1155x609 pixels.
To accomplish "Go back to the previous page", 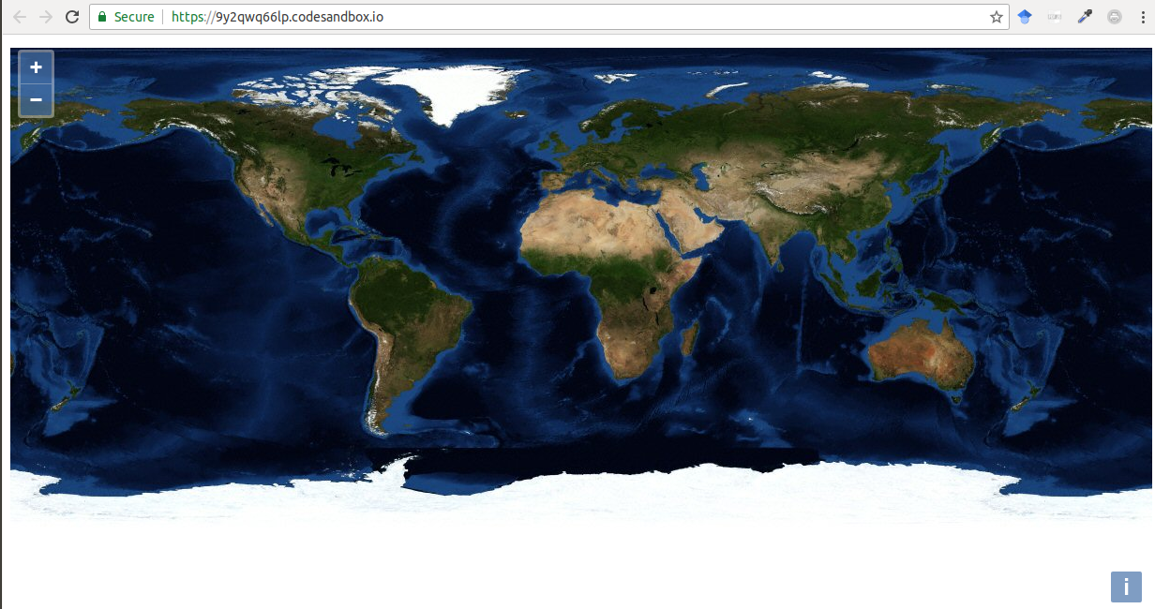I will [20, 17].
